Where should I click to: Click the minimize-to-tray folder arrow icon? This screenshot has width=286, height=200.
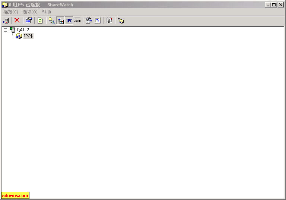pyautogui.click(x=121, y=20)
